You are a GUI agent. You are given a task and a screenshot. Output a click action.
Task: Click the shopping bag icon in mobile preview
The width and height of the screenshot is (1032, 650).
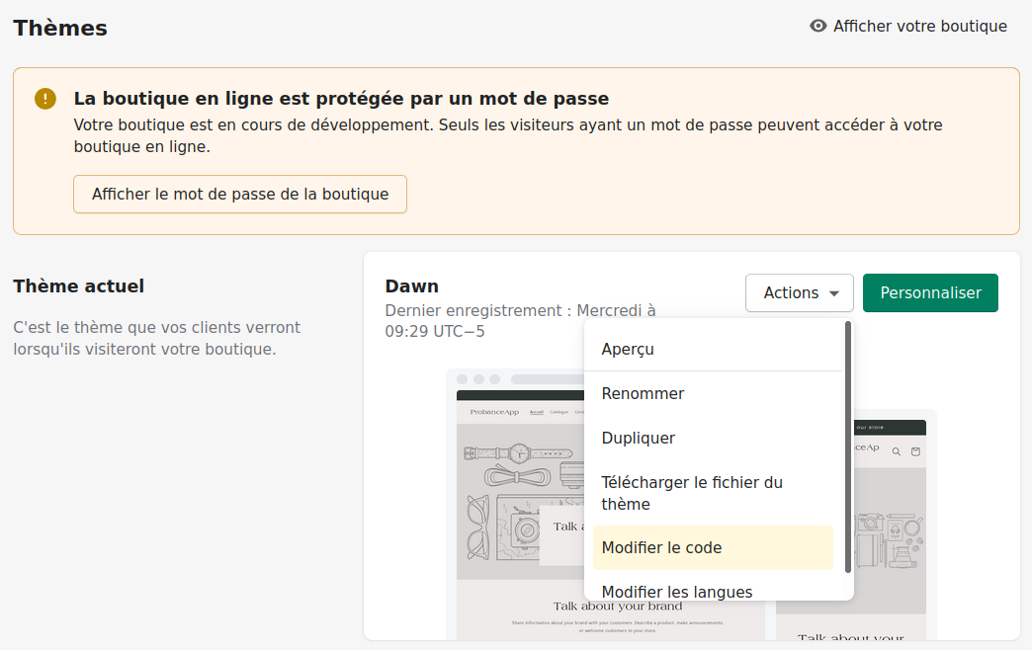point(915,451)
